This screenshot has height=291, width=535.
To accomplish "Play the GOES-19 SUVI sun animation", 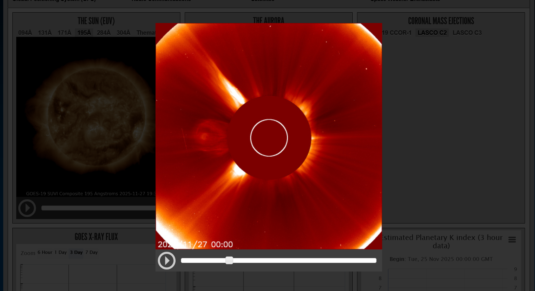I will [x=27, y=208].
